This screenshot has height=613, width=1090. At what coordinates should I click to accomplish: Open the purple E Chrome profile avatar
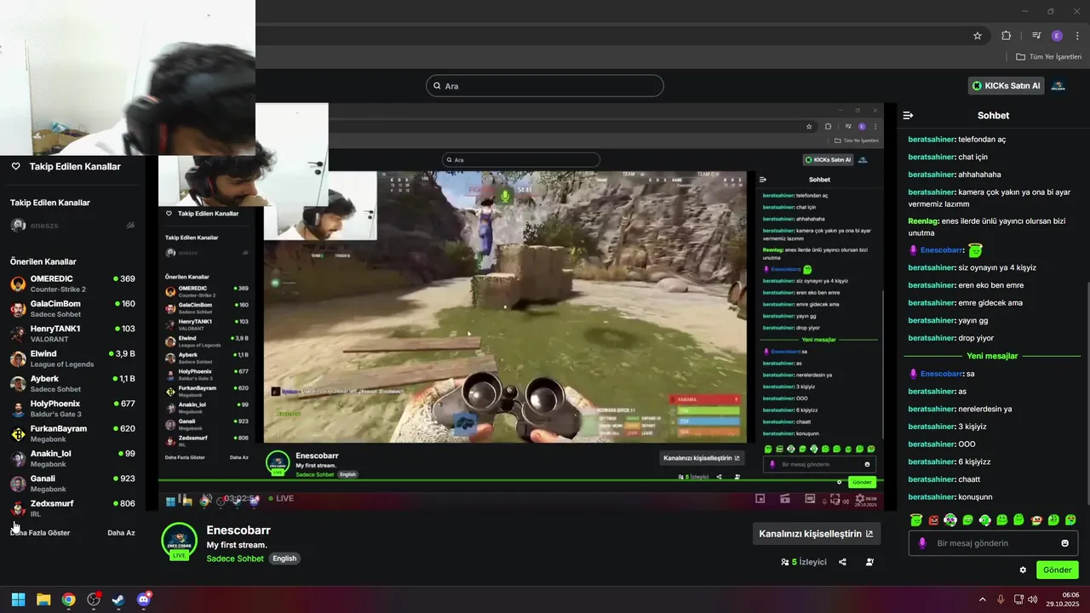pos(1057,36)
